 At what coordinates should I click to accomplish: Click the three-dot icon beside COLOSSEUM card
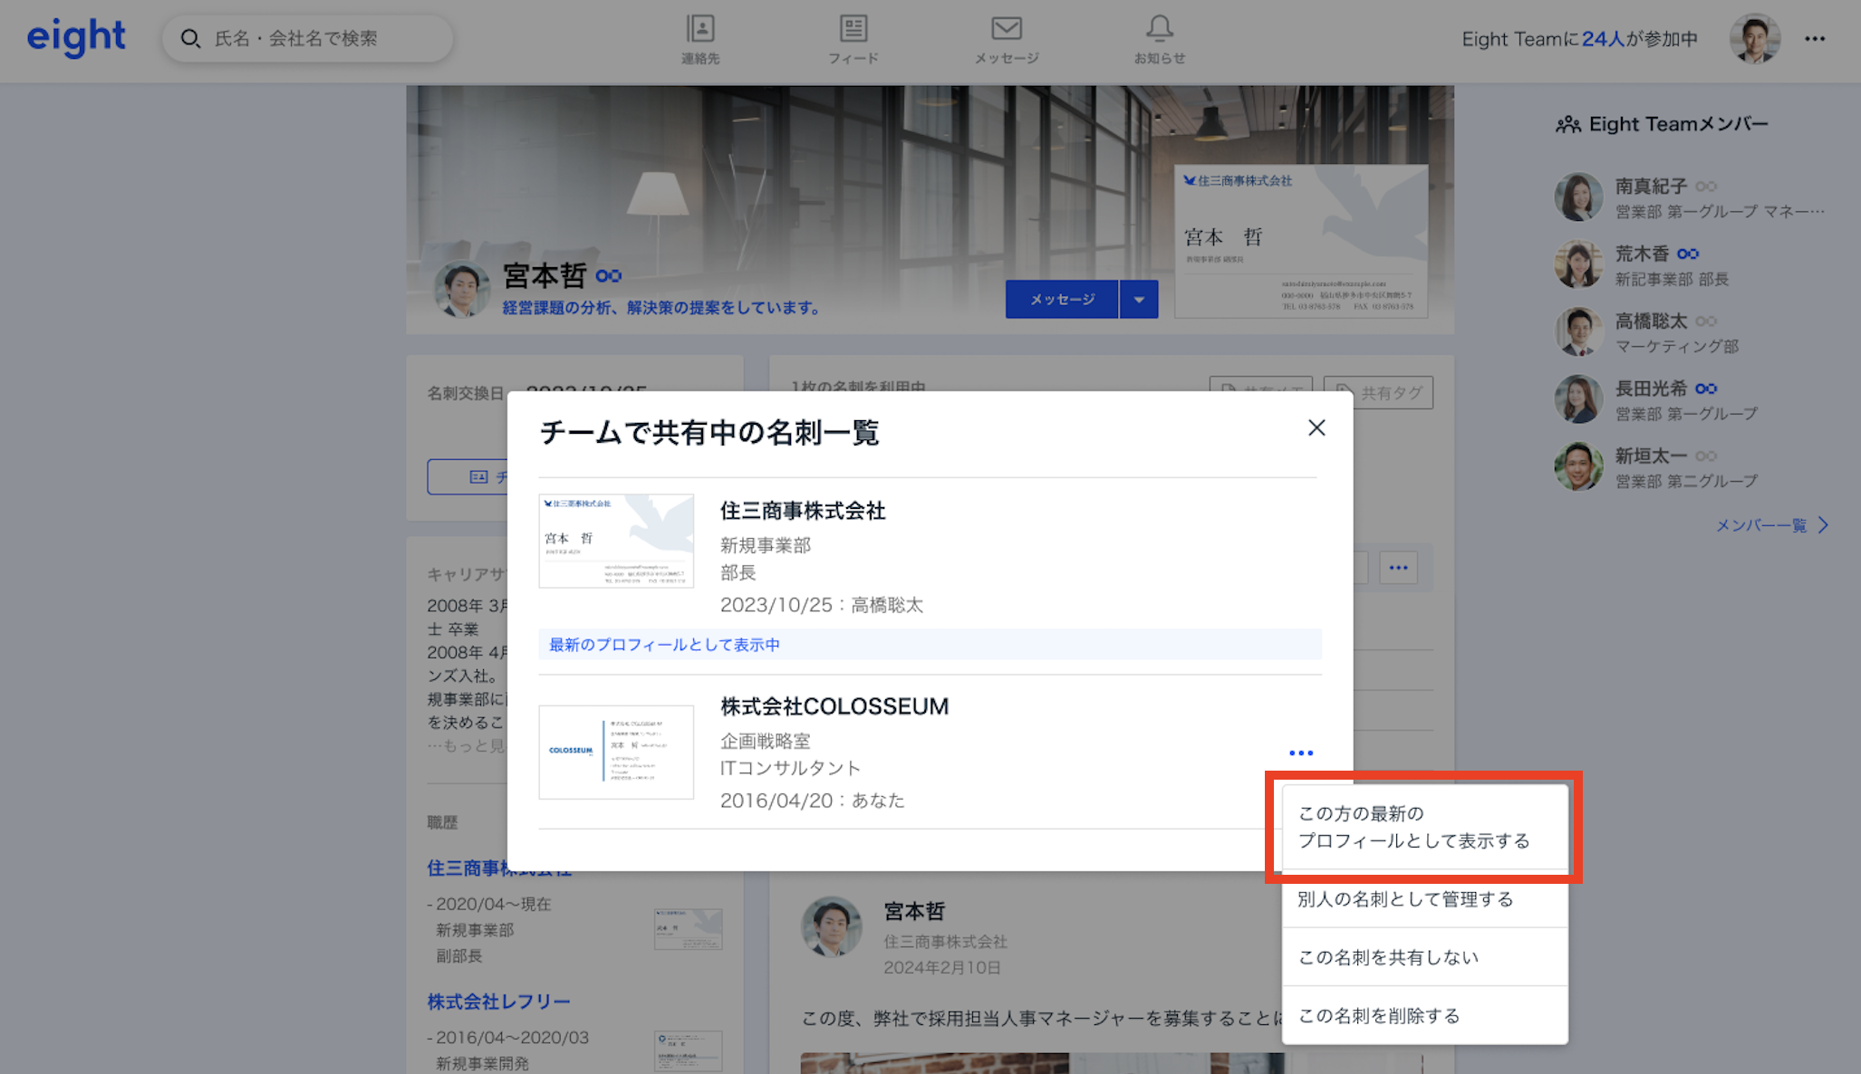pos(1300,753)
